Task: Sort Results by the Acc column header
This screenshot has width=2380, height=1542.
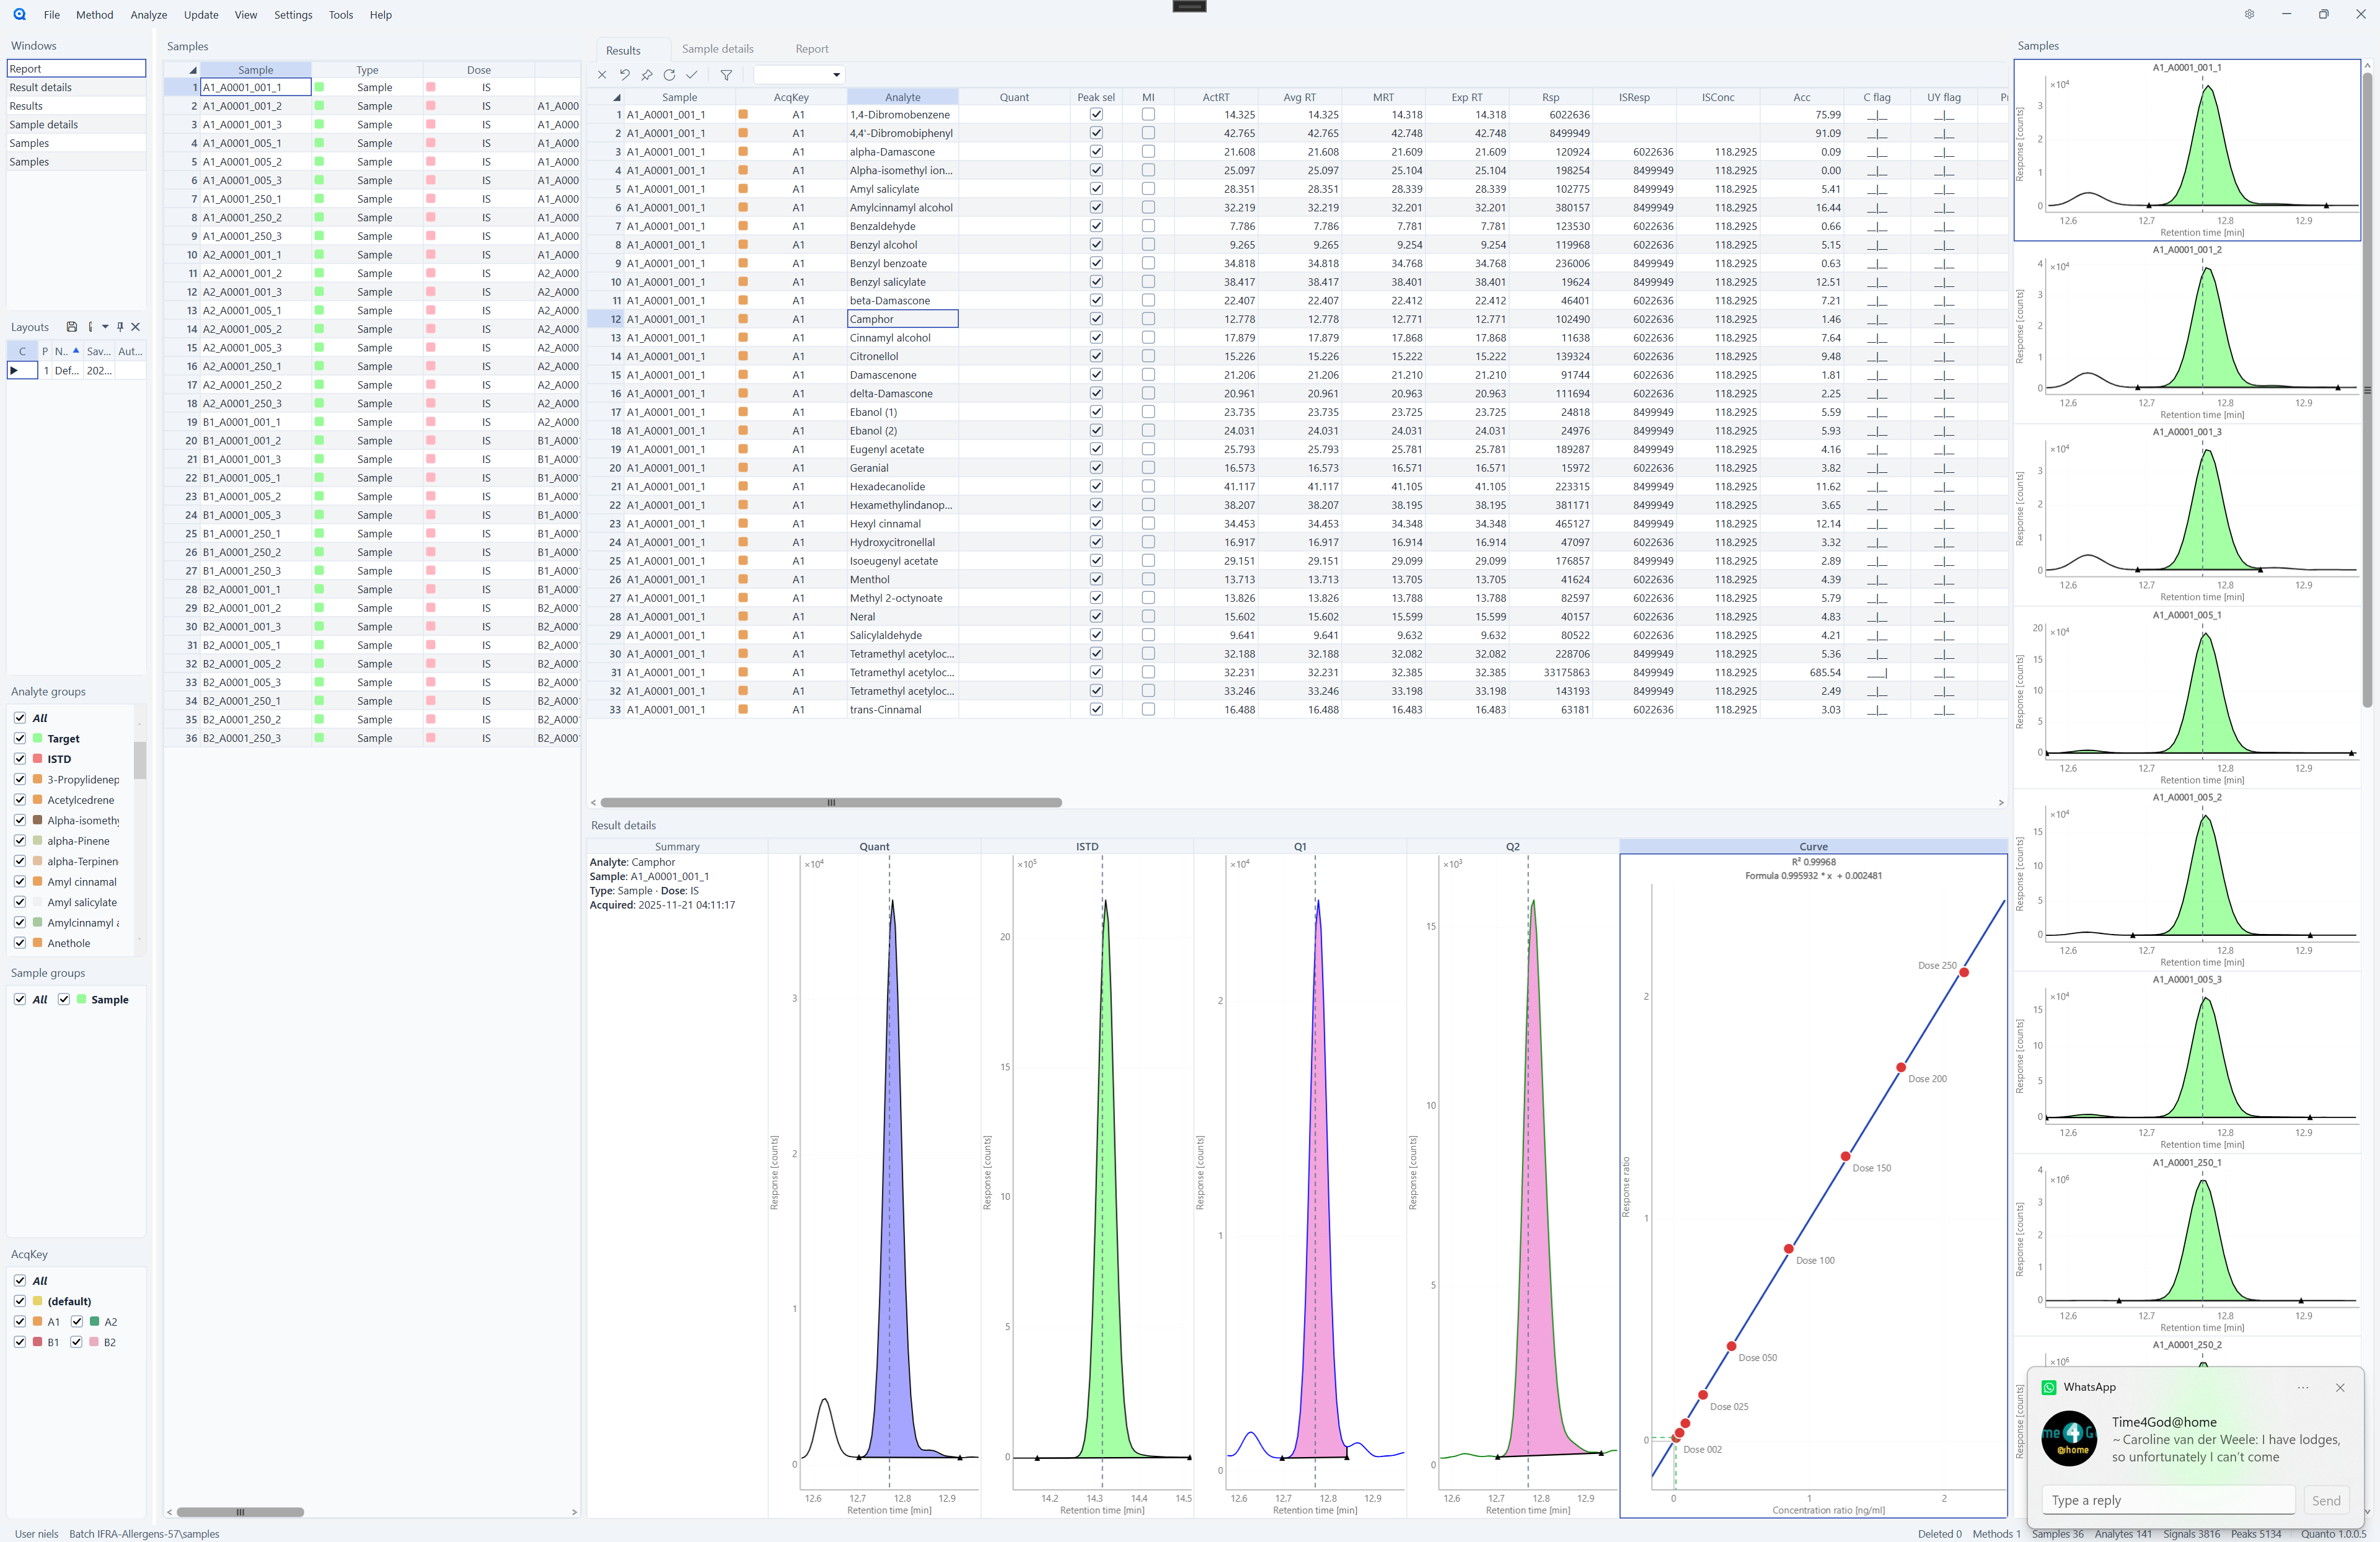Action: pyautogui.click(x=1801, y=97)
